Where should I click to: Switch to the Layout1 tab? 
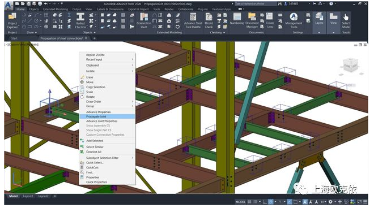pyautogui.click(x=28, y=196)
